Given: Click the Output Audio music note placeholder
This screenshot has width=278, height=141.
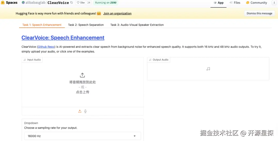Looking at the screenshot, I should tap(208, 69).
